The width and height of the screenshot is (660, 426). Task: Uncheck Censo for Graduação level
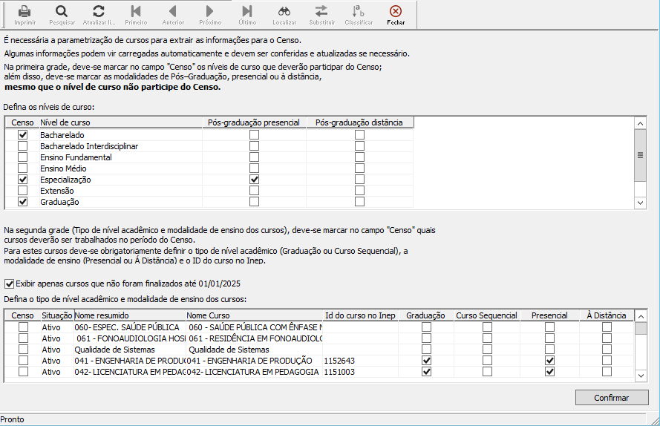pos(23,202)
